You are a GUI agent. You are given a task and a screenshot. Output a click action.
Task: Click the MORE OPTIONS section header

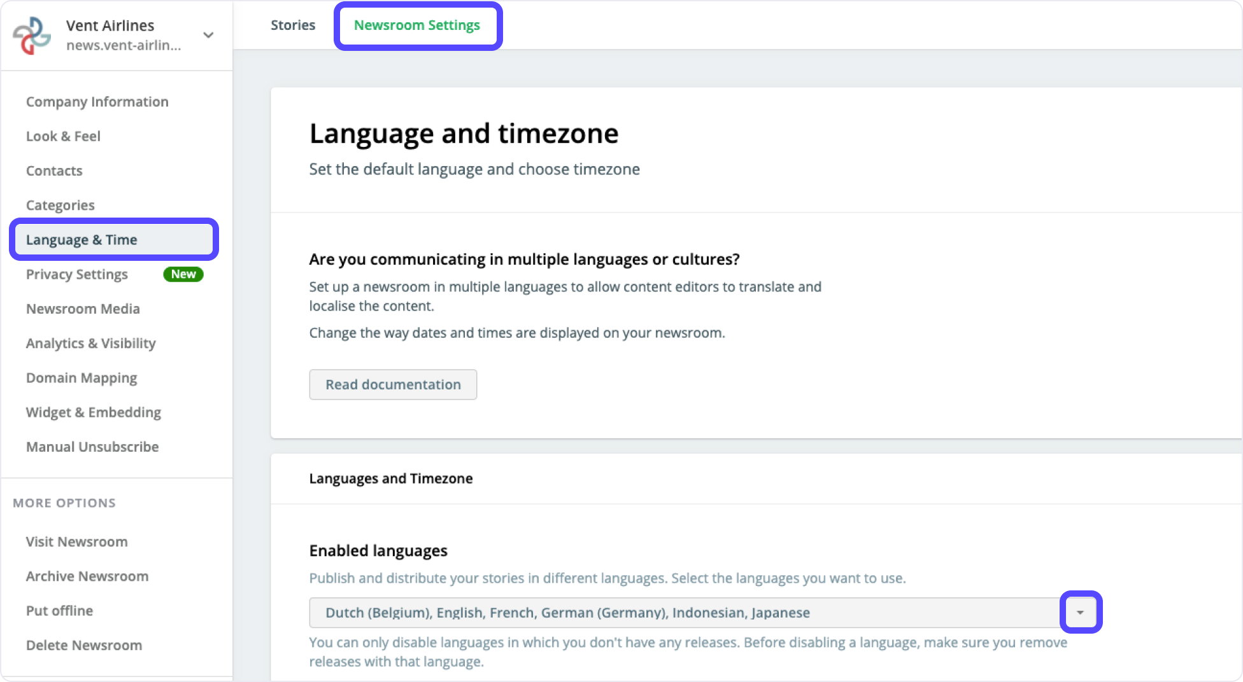coord(64,503)
